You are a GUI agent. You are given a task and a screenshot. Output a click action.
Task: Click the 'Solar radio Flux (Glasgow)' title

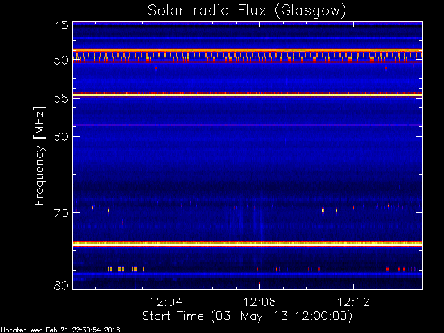[247, 10]
